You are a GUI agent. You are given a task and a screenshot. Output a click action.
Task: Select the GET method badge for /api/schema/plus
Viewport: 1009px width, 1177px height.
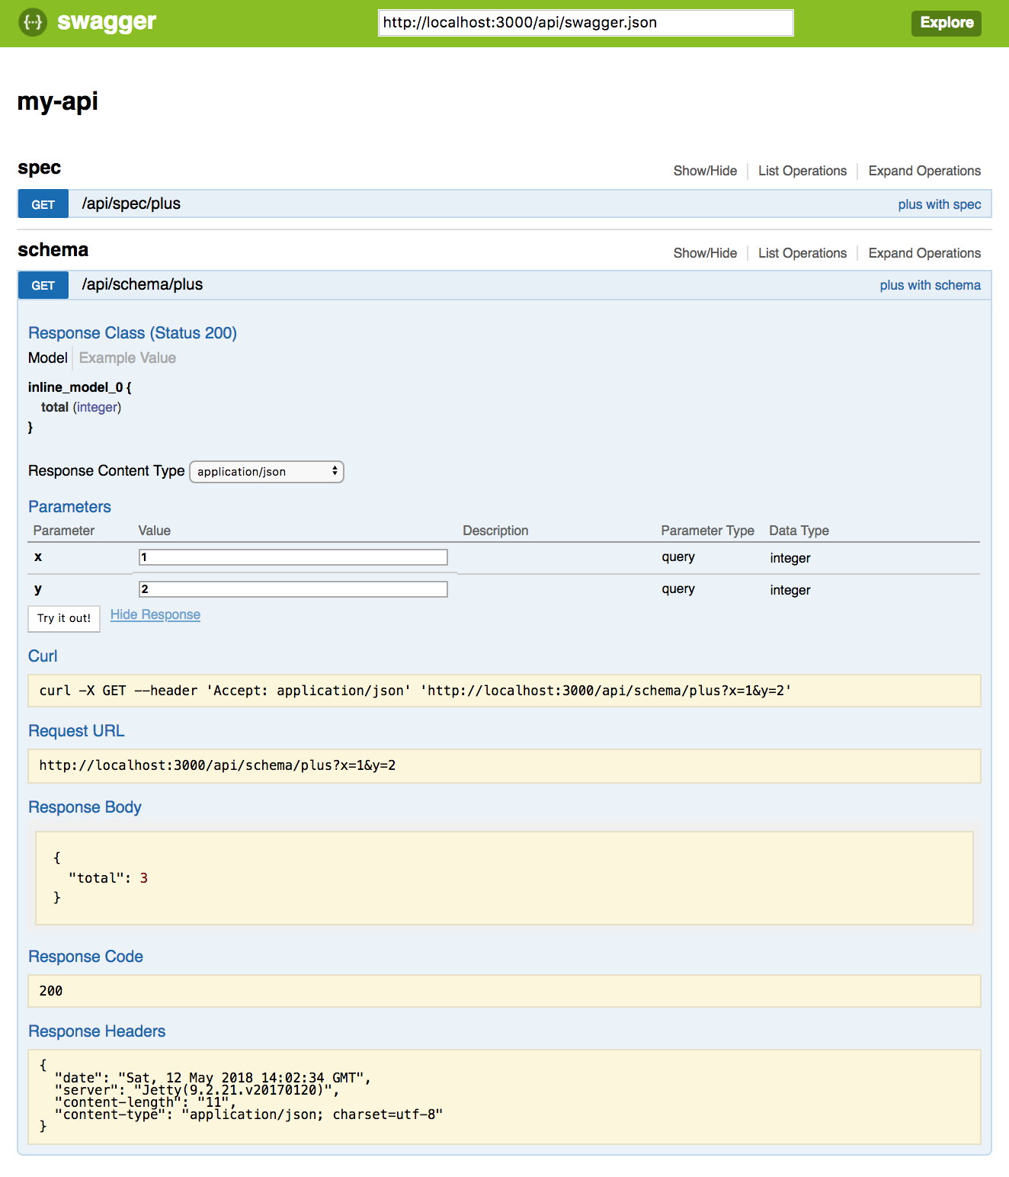43,284
